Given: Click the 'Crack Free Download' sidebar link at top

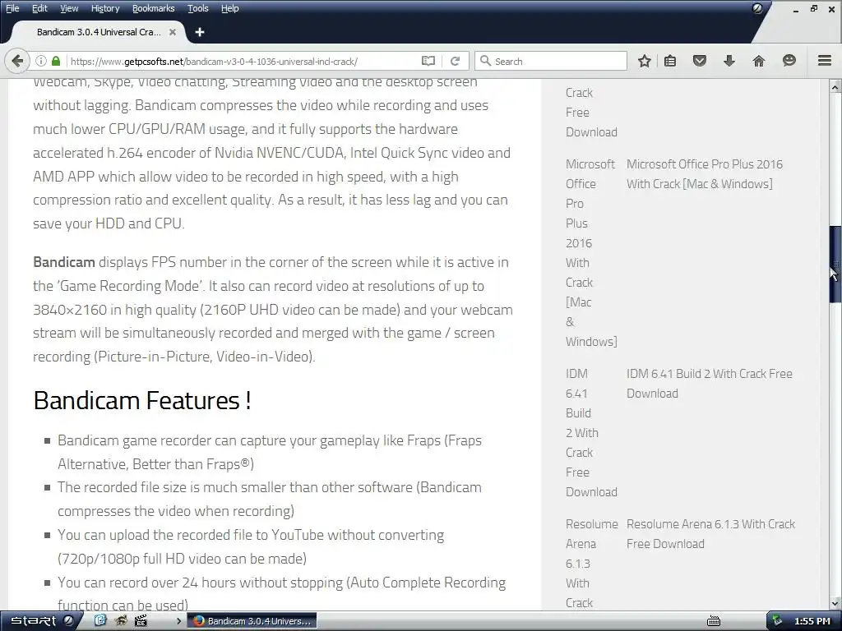Looking at the screenshot, I should point(591,112).
